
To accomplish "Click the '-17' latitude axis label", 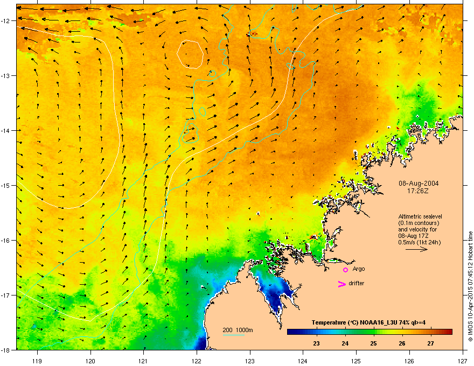I will point(5,295).
